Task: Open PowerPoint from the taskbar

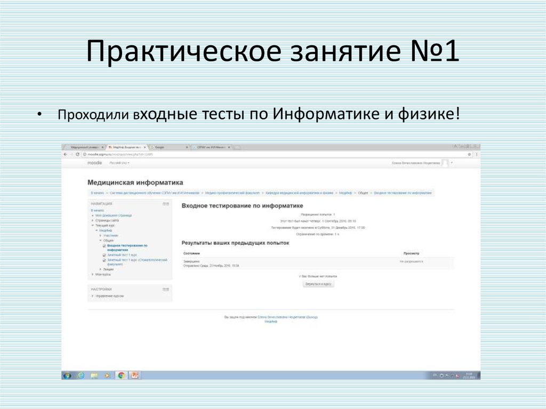Action: click(133, 375)
